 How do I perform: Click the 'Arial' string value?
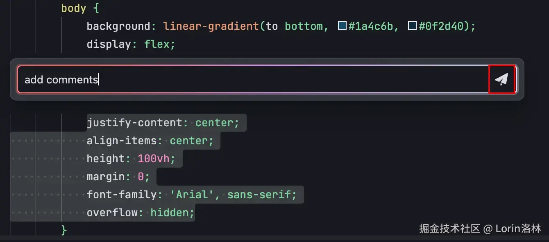[x=192, y=195]
